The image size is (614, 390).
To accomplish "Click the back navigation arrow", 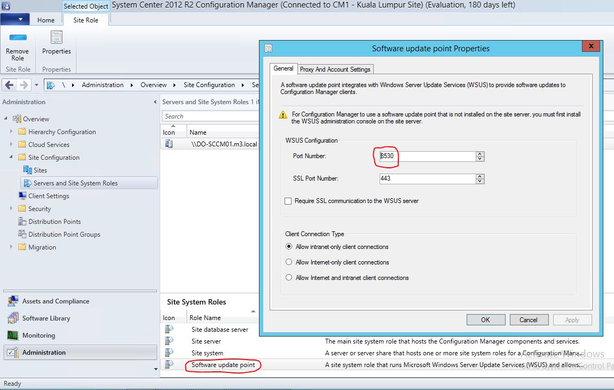I will pyautogui.click(x=10, y=84).
